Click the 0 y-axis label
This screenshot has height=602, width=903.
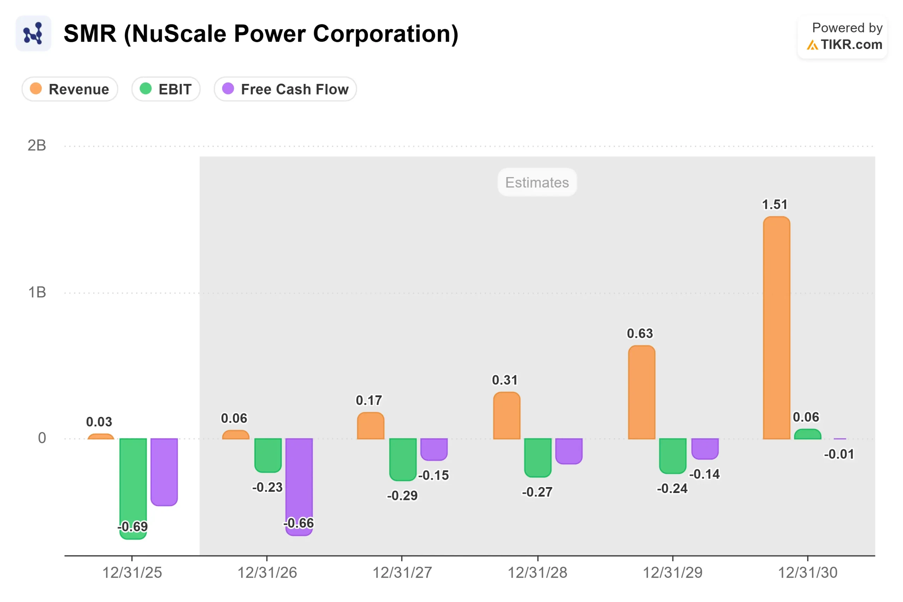tap(42, 438)
